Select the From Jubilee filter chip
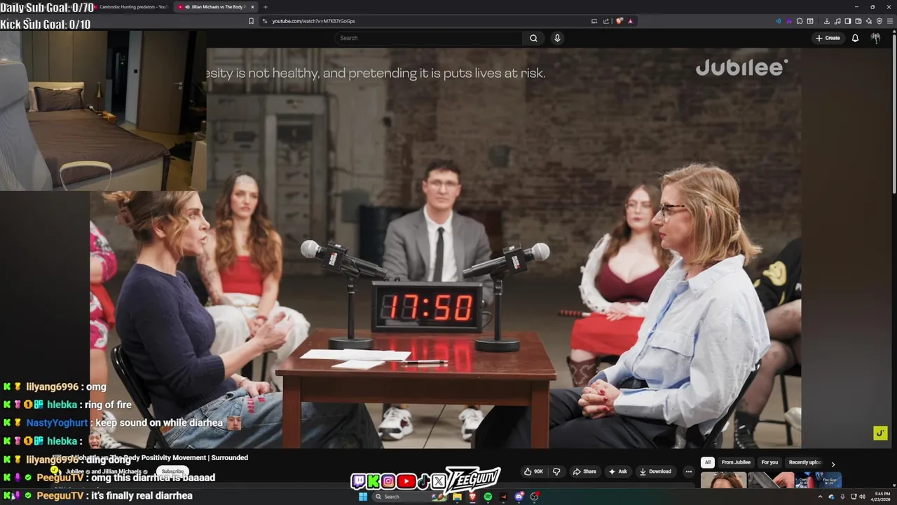 click(736, 462)
